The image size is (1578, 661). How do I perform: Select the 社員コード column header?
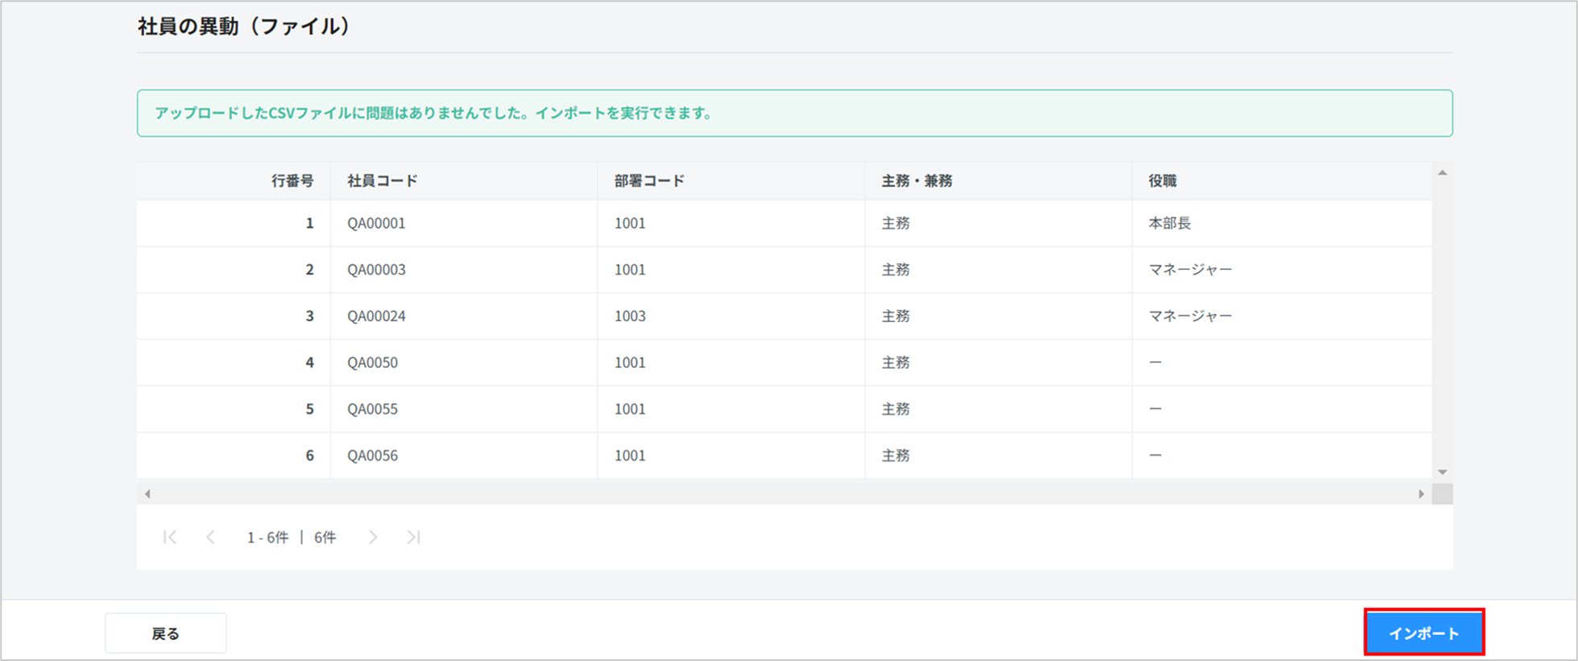point(383,181)
